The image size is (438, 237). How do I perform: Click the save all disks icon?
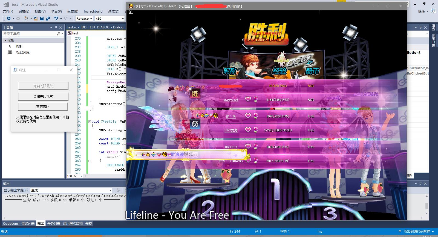tap(48, 18)
